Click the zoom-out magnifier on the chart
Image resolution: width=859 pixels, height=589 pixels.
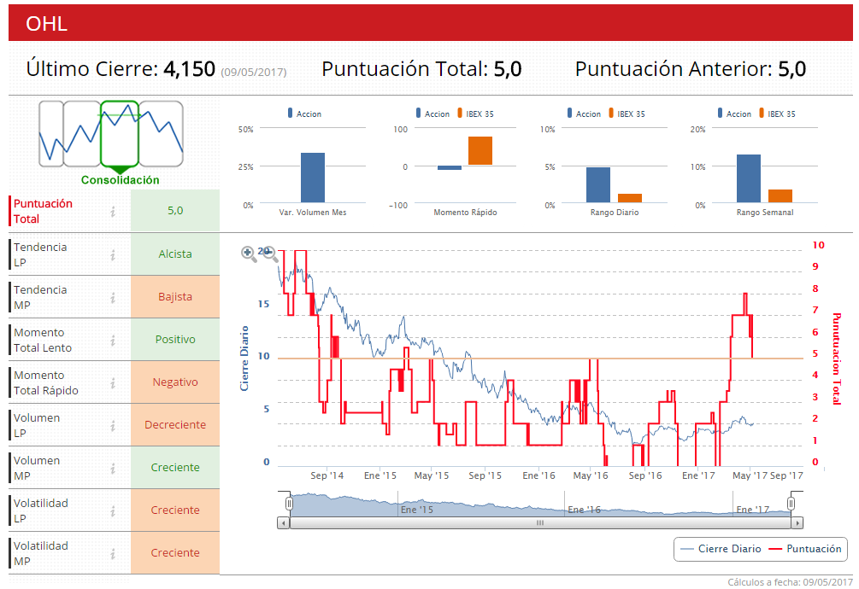point(270,254)
